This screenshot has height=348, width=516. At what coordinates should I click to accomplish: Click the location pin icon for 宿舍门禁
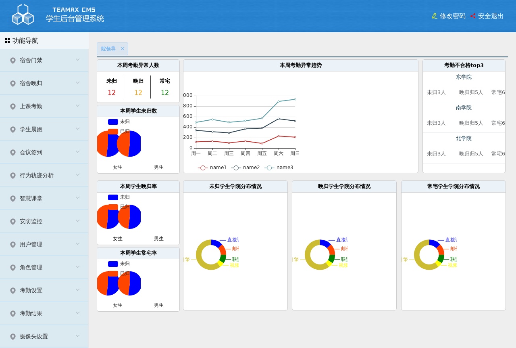pyautogui.click(x=13, y=61)
